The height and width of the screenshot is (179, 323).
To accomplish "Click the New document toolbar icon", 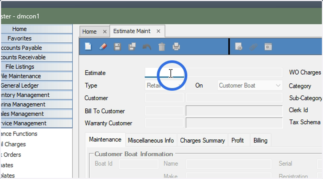I will [88, 47].
